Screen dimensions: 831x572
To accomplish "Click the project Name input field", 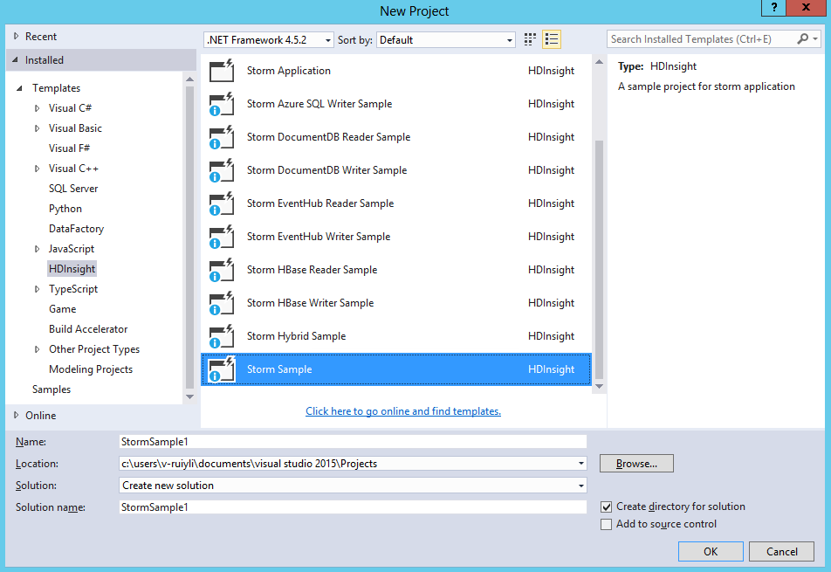I will tap(353, 442).
